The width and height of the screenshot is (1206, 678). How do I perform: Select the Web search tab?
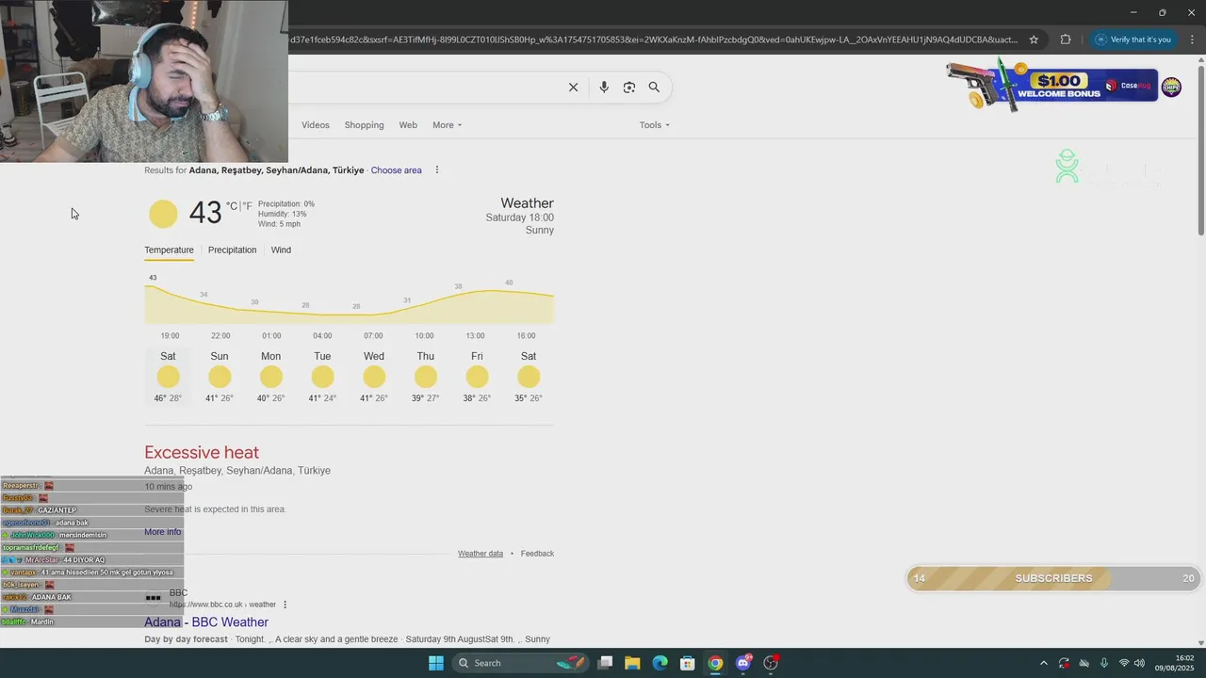pyautogui.click(x=408, y=125)
